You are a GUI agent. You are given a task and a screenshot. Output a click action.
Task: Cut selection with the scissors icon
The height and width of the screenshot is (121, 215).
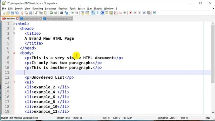[36, 13]
